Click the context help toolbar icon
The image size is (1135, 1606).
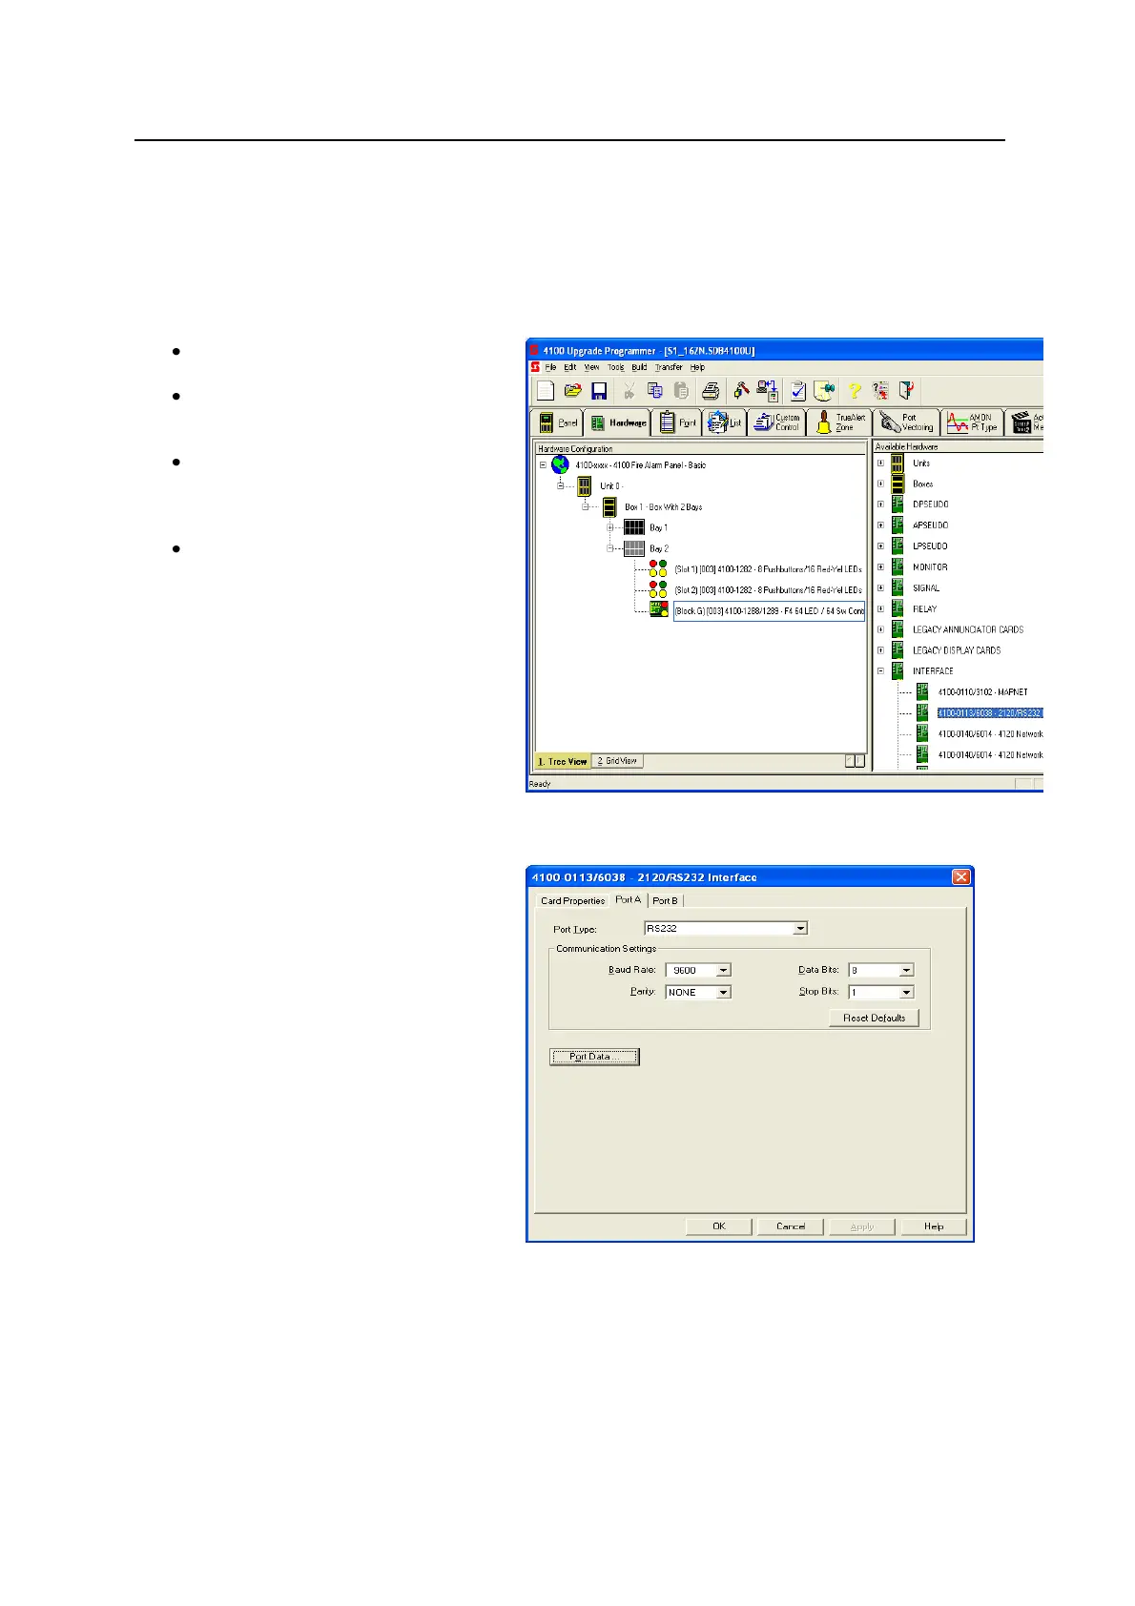pos(880,390)
